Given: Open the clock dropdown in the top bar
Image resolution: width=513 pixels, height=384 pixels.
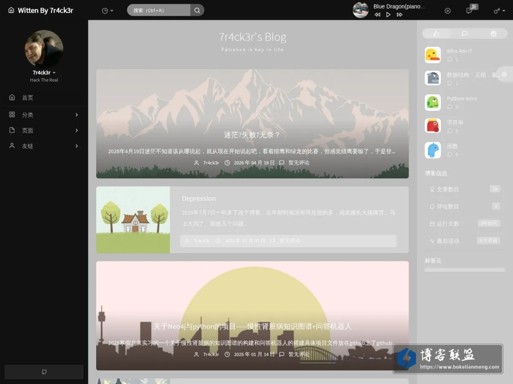Looking at the screenshot, I should click(108, 10).
